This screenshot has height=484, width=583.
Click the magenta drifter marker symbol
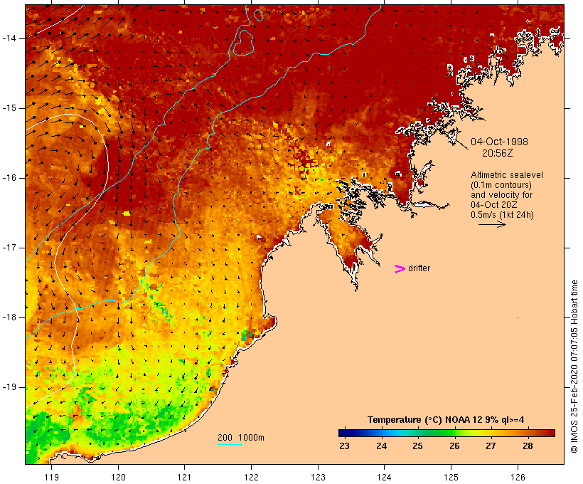400,269
